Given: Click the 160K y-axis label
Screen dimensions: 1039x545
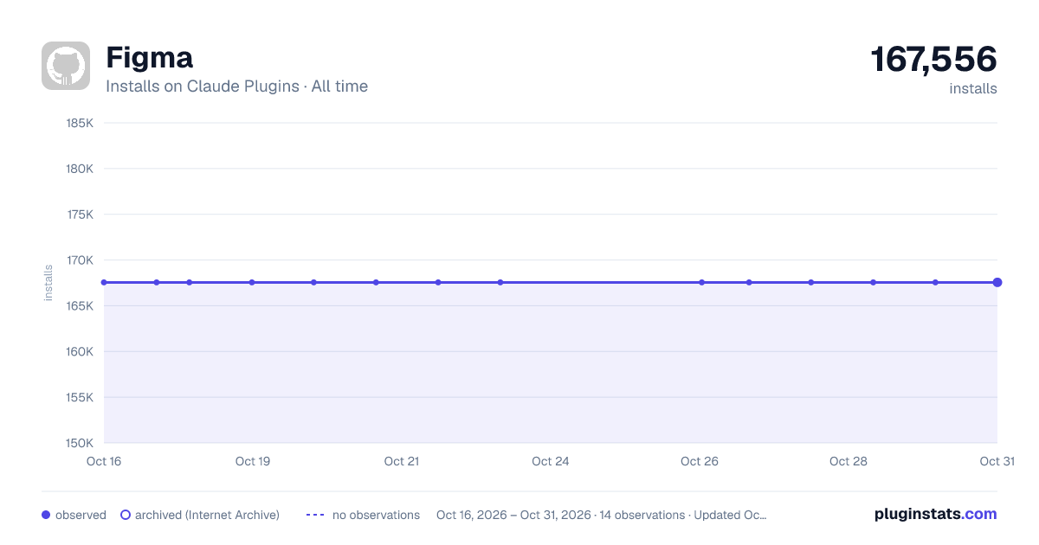Looking at the screenshot, I should [x=80, y=352].
